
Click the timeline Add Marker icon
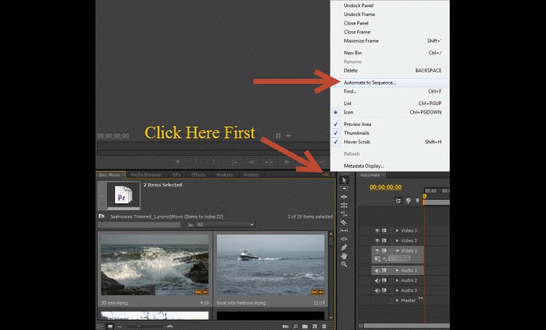click(x=417, y=200)
